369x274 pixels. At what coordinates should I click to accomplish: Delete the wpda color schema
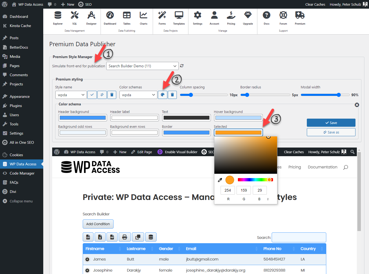tap(172, 95)
